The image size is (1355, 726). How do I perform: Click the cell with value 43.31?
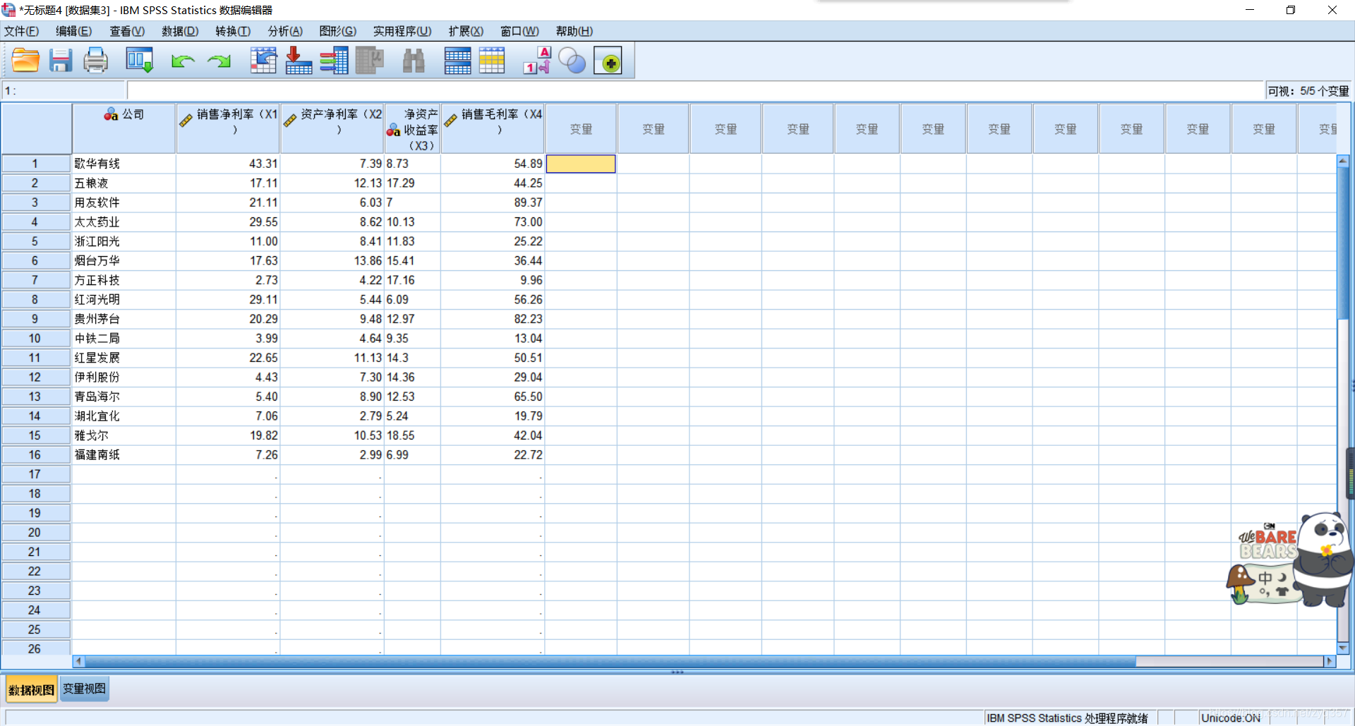point(228,164)
